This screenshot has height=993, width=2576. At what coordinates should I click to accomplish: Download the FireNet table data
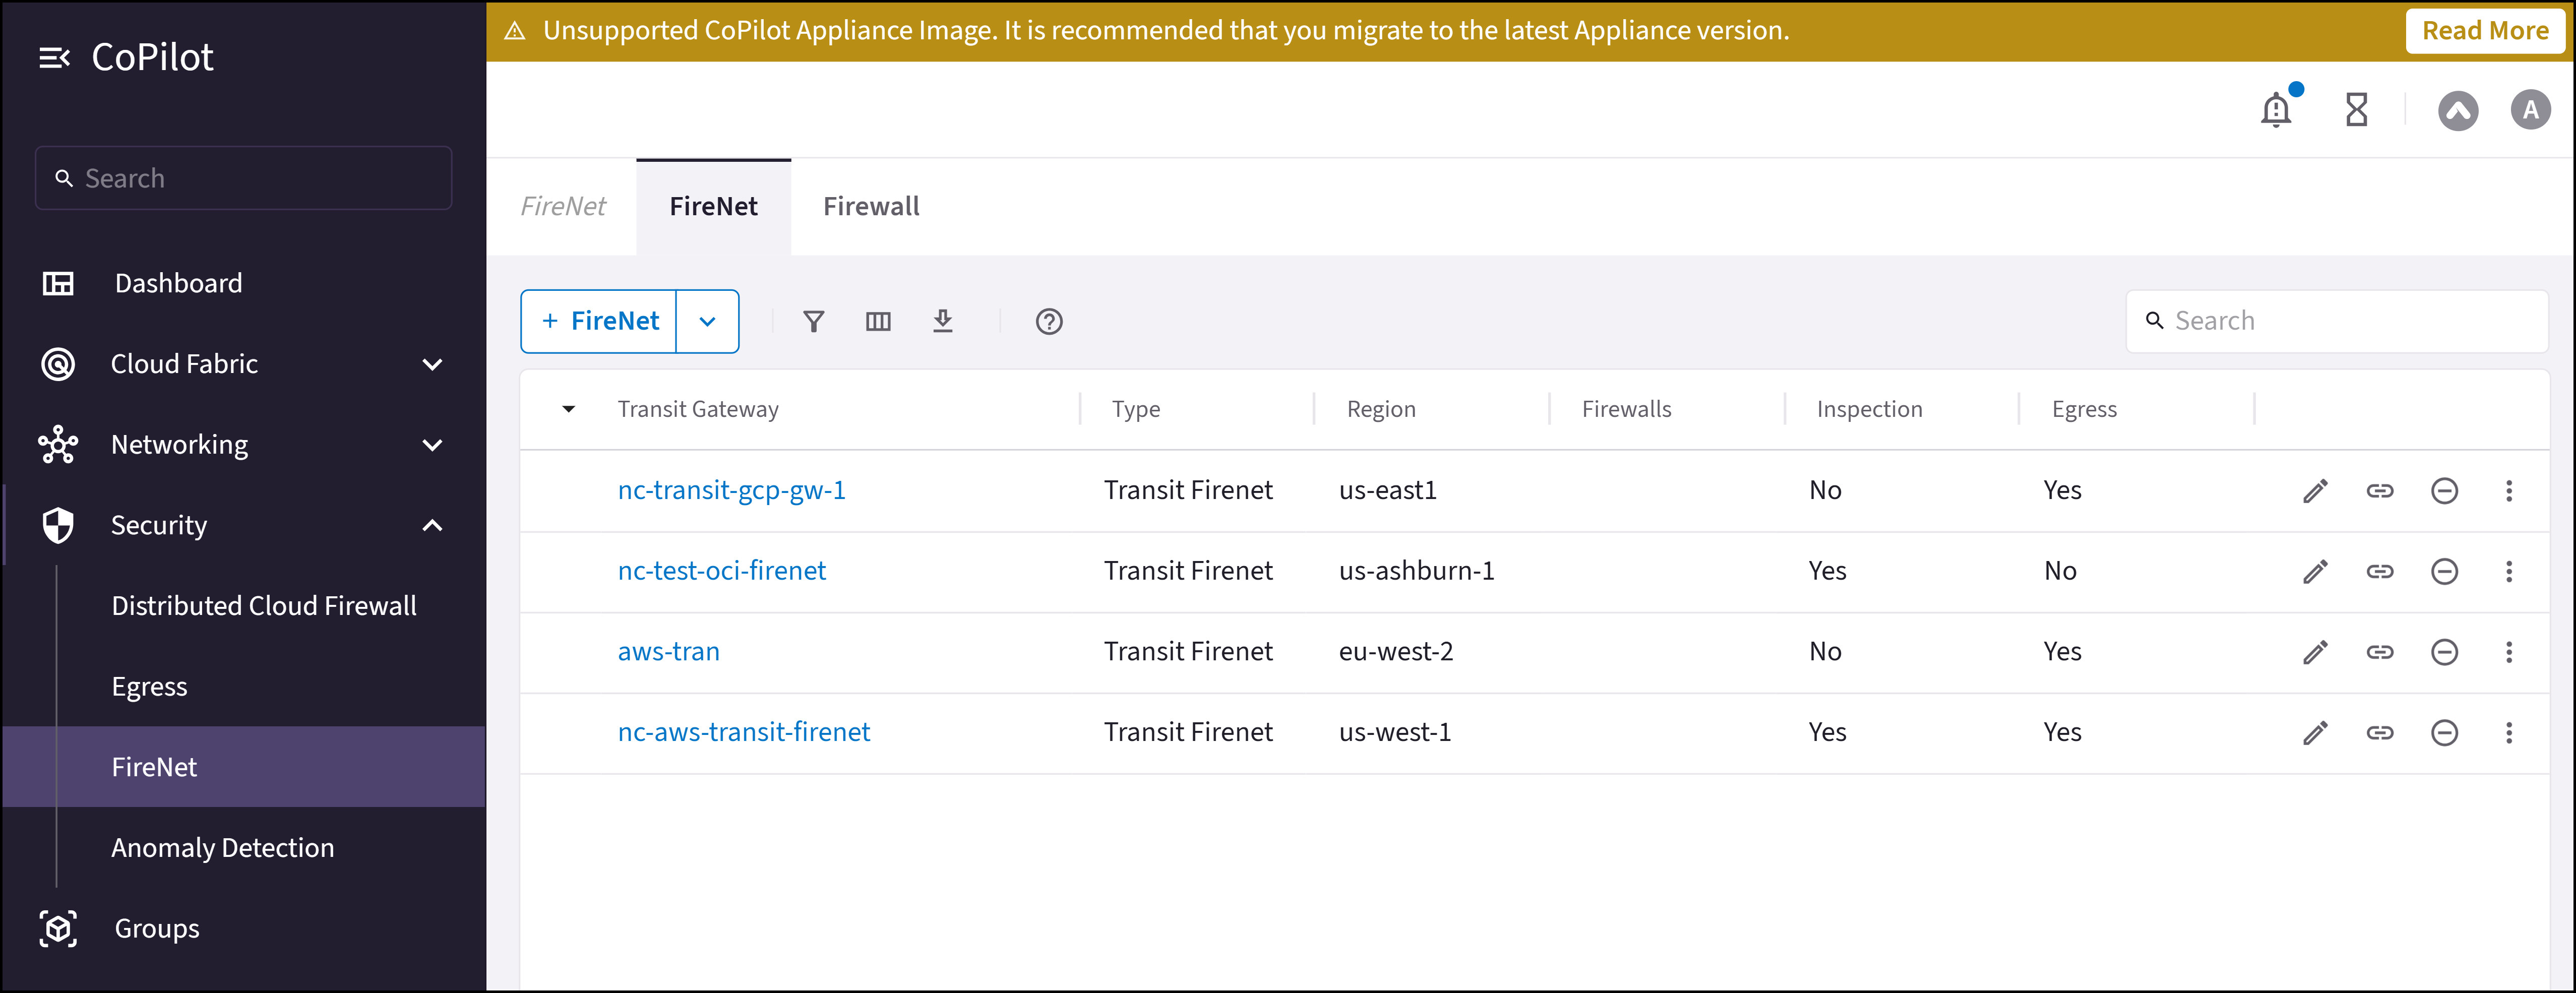coord(943,321)
